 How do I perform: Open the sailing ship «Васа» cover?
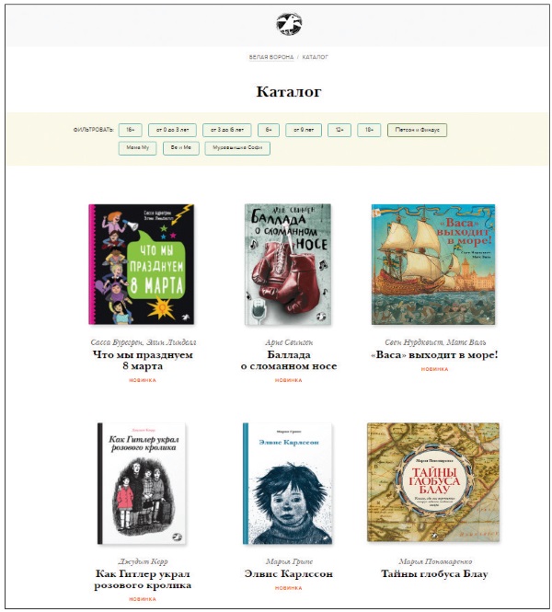click(433, 264)
